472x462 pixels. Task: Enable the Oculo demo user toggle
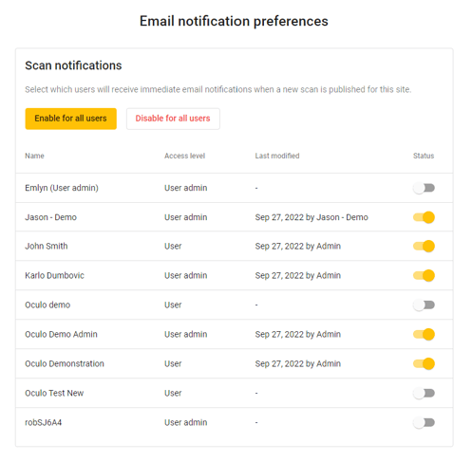(424, 305)
